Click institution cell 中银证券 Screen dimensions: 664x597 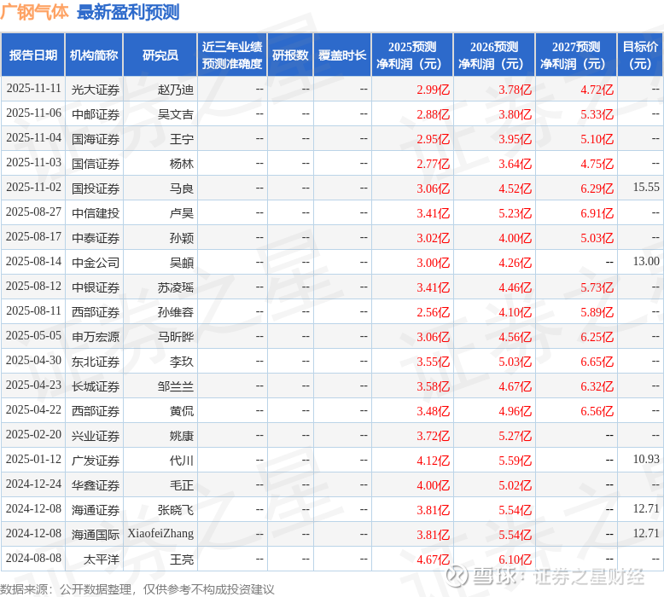[96, 287]
